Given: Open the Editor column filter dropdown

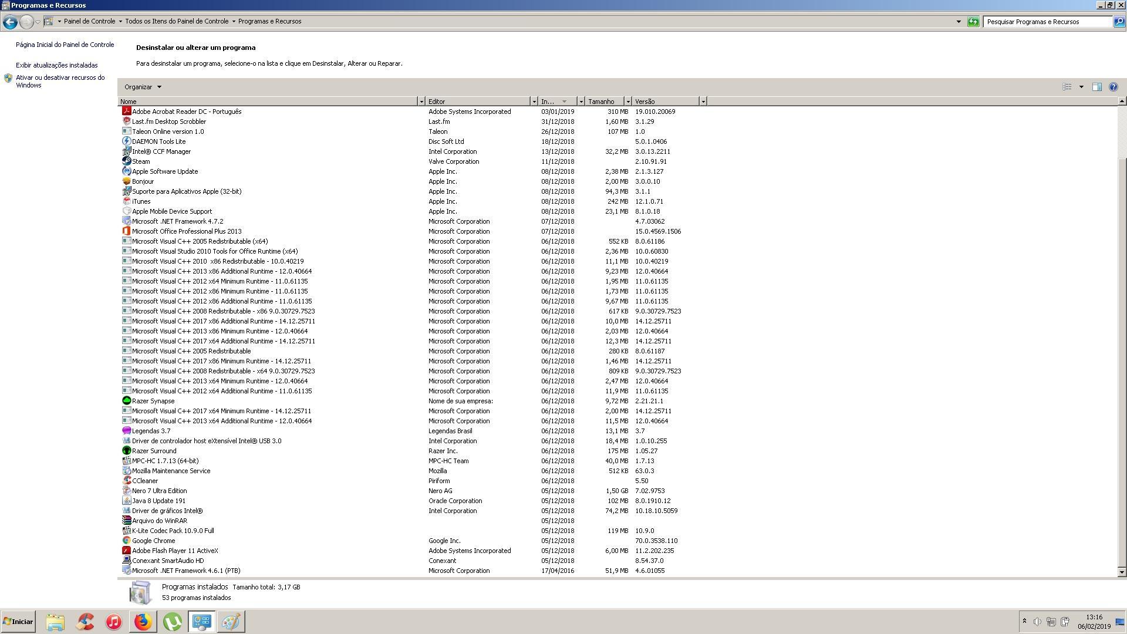Looking at the screenshot, I should pos(534,102).
